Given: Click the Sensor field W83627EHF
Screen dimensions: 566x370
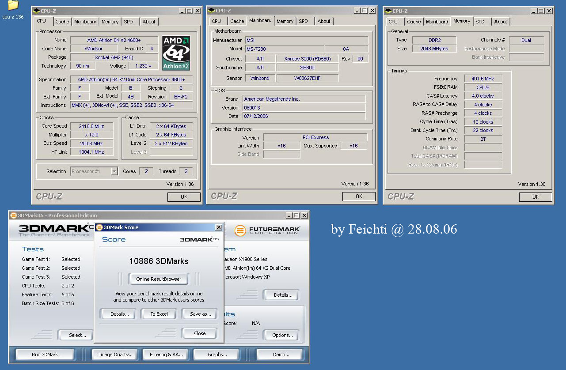Looking at the screenshot, I should click(308, 78).
